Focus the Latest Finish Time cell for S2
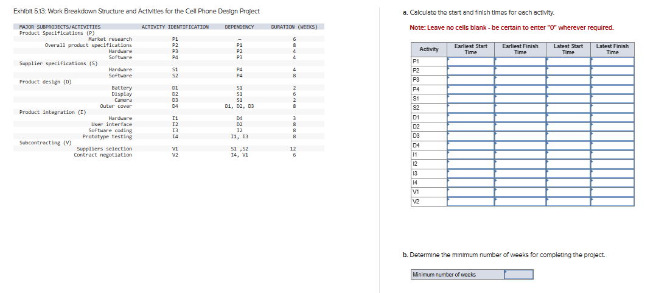Screen dimensions: 670x293 click(x=613, y=108)
